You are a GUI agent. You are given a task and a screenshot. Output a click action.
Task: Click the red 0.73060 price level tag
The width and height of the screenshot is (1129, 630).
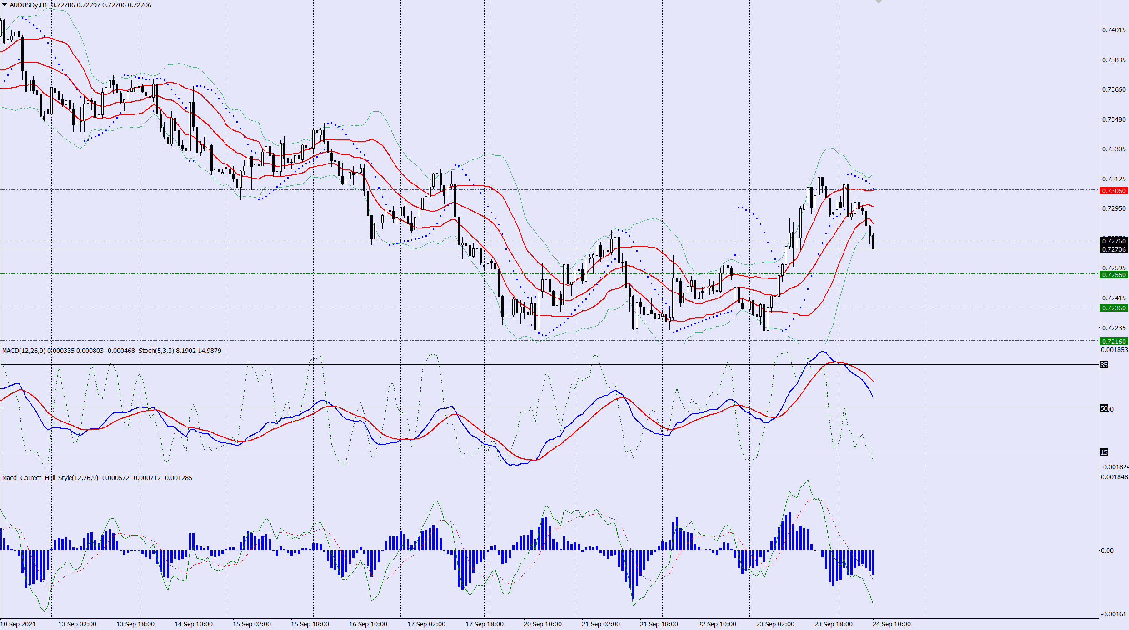pyautogui.click(x=1114, y=191)
